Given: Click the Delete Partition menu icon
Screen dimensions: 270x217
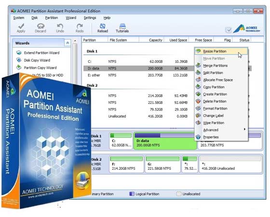Looking at the screenshot, I should pos(198,101).
